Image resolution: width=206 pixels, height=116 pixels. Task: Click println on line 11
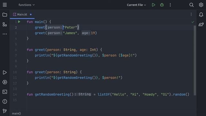click(x=42, y=78)
